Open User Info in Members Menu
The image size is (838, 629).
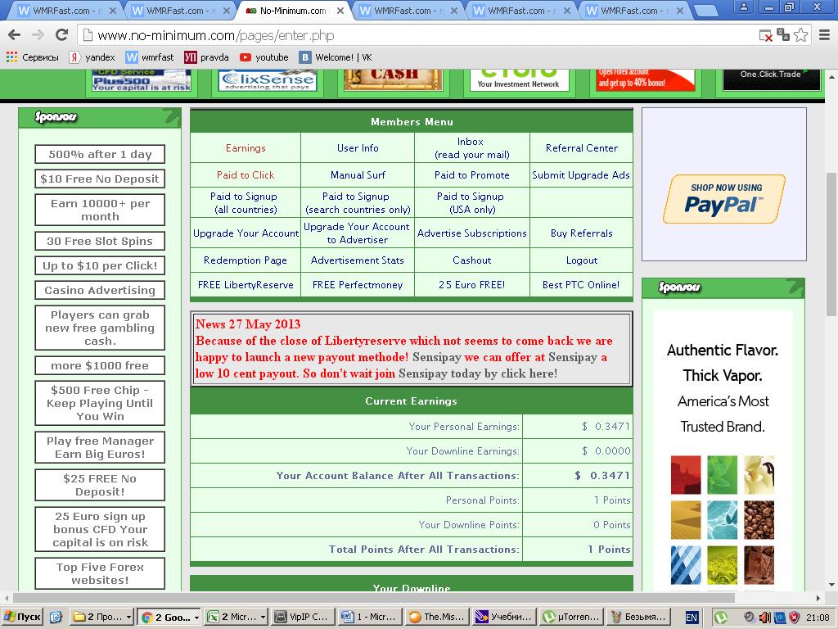(x=358, y=148)
